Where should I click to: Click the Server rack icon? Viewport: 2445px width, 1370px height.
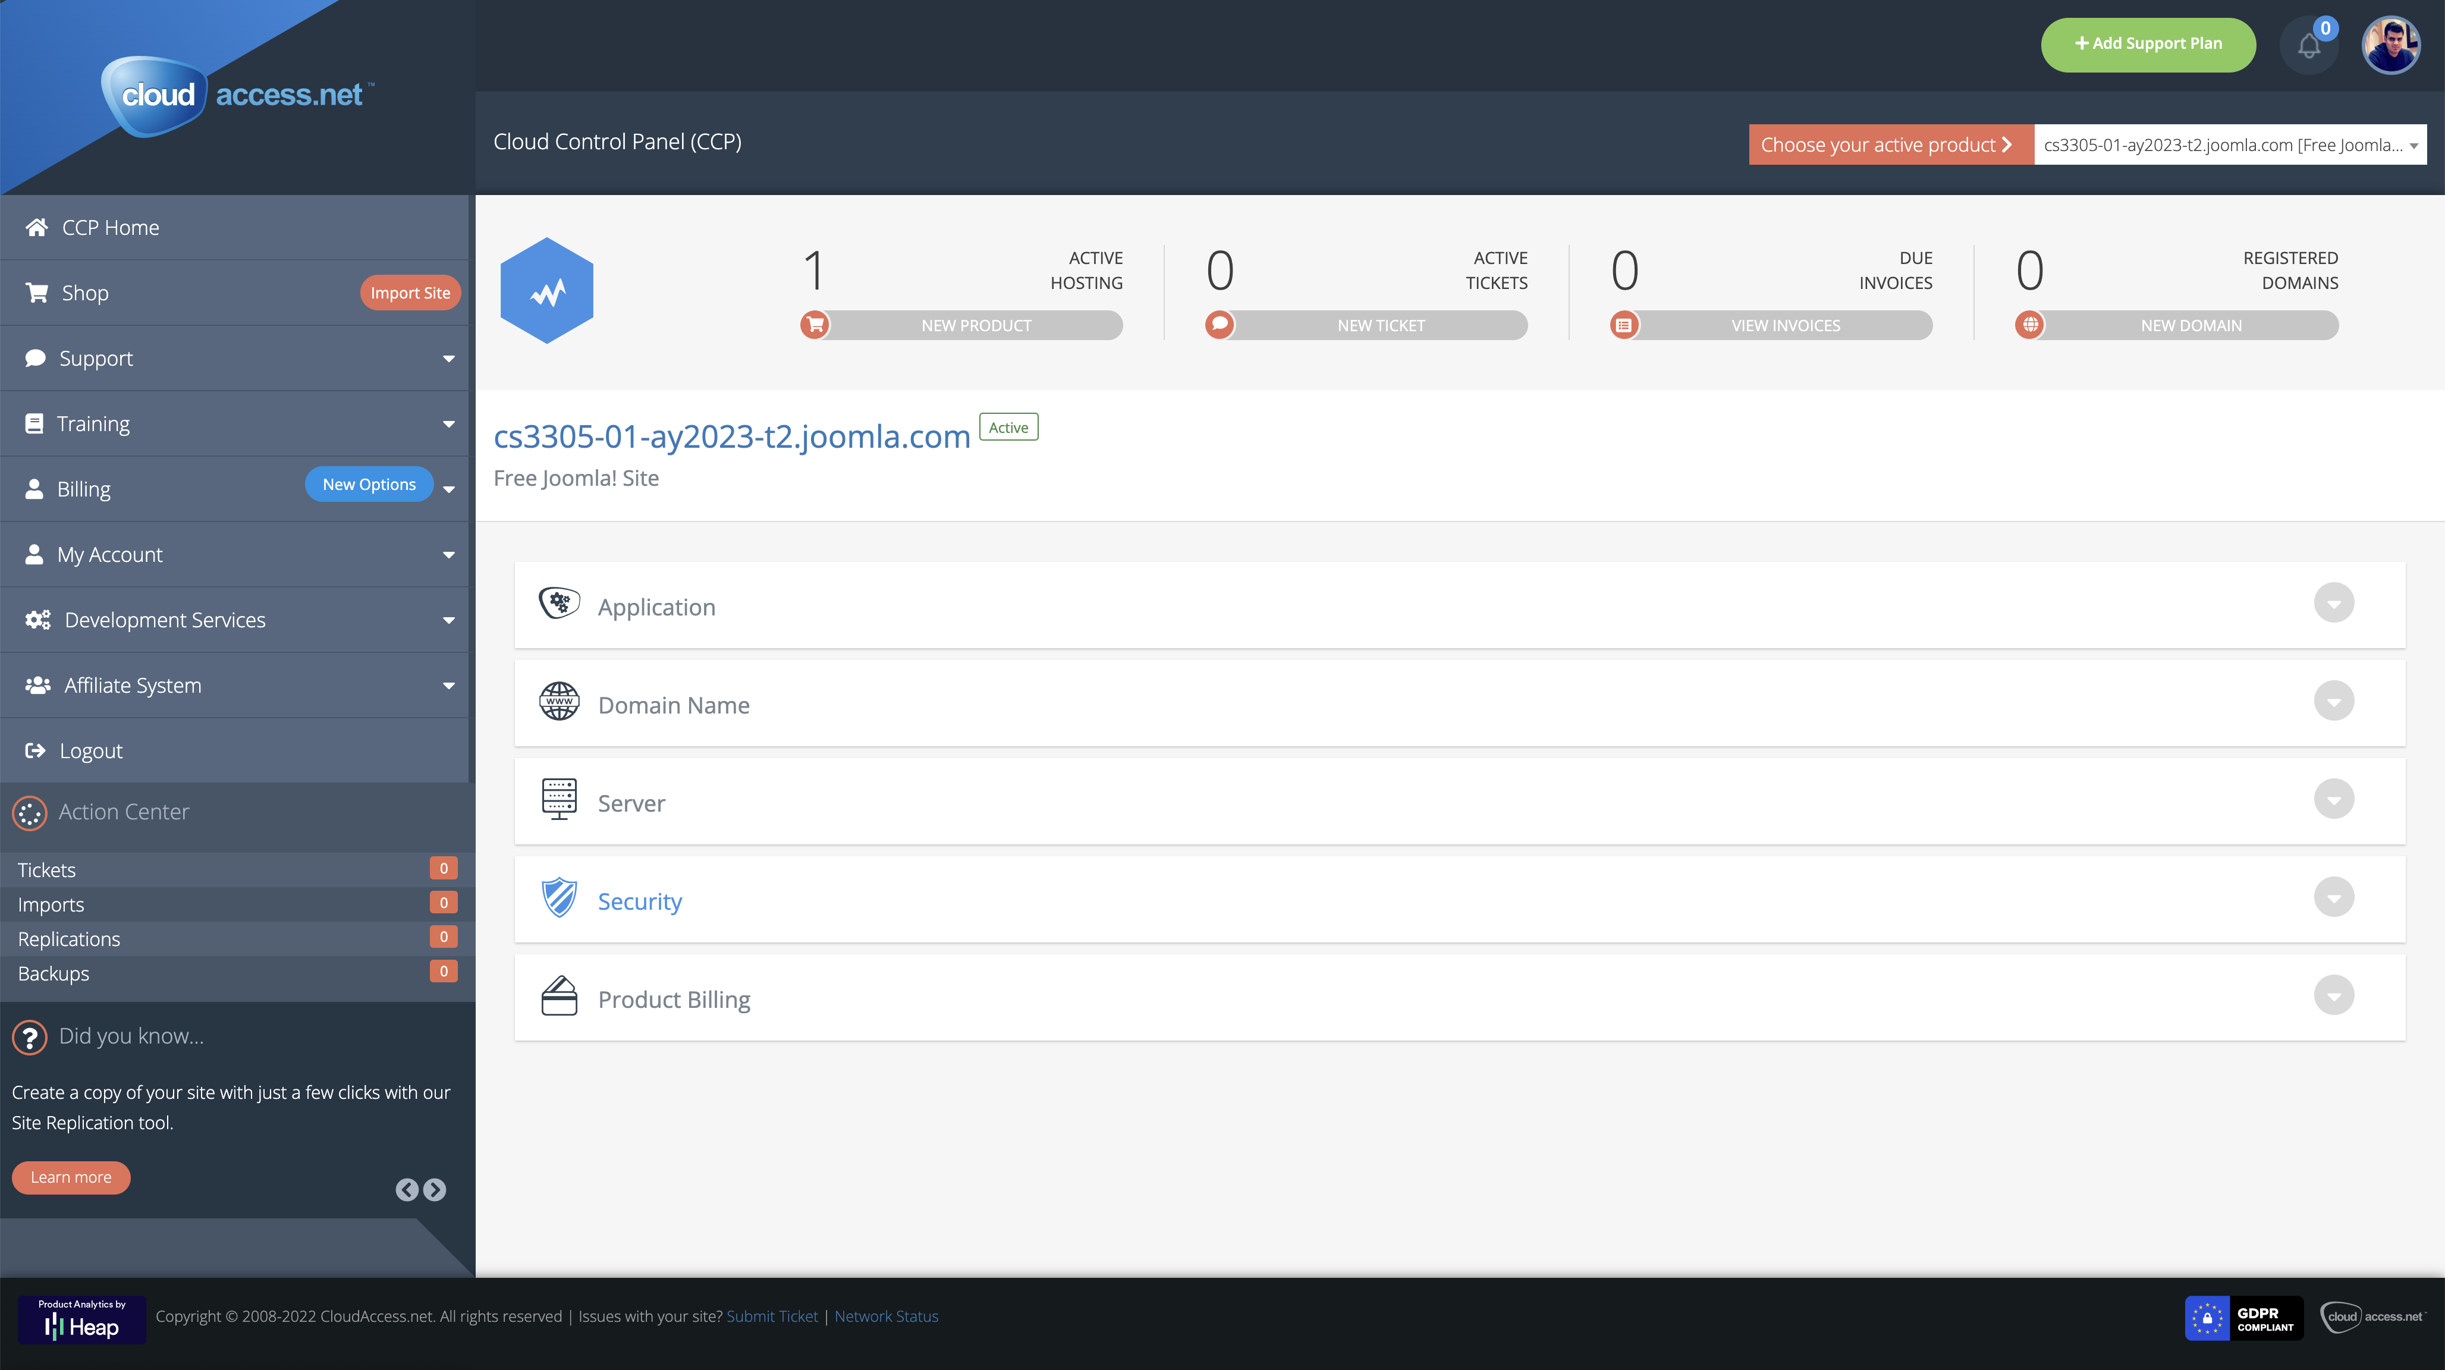(559, 799)
